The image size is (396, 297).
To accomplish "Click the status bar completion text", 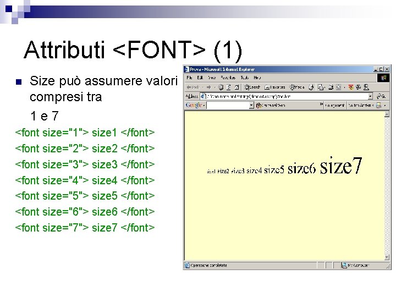I will [208, 266].
